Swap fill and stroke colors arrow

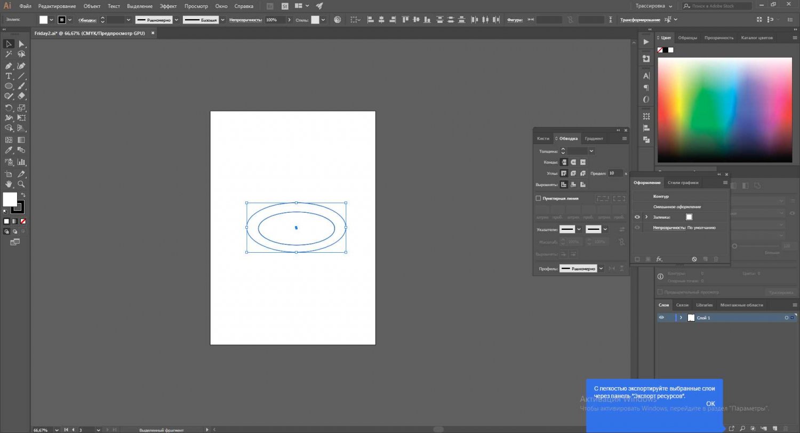click(x=23, y=195)
